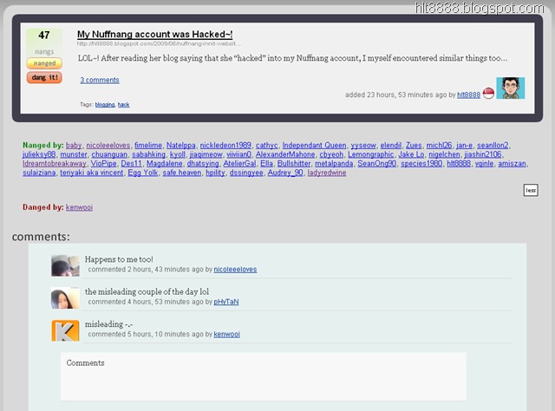Click the orange dang it! button
This screenshot has height=411, width=555.
(x=44, y=77)
